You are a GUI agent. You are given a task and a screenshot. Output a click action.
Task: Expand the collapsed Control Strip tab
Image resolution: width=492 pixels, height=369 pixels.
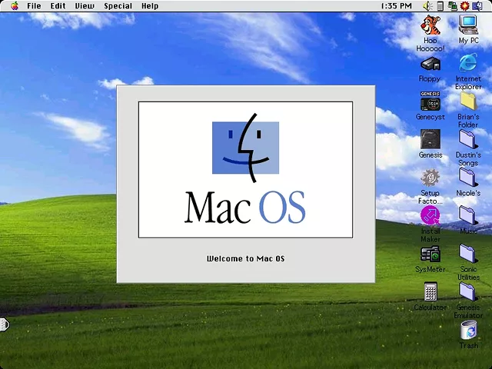click(x=5, y=324)
